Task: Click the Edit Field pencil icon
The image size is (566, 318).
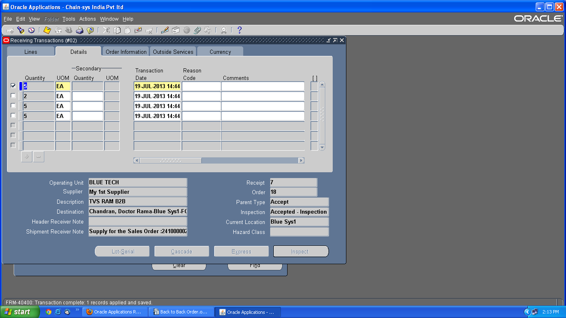Action: click(165, 30)
